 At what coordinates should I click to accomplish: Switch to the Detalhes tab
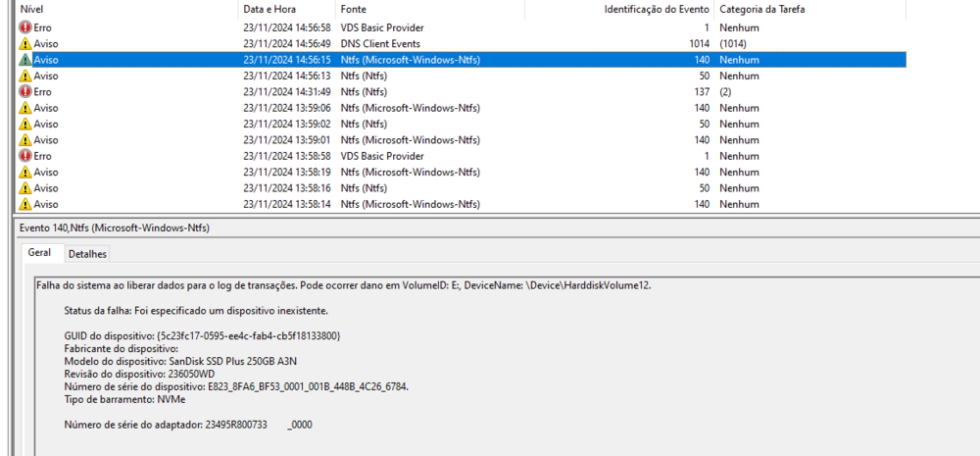pos(87,254)
